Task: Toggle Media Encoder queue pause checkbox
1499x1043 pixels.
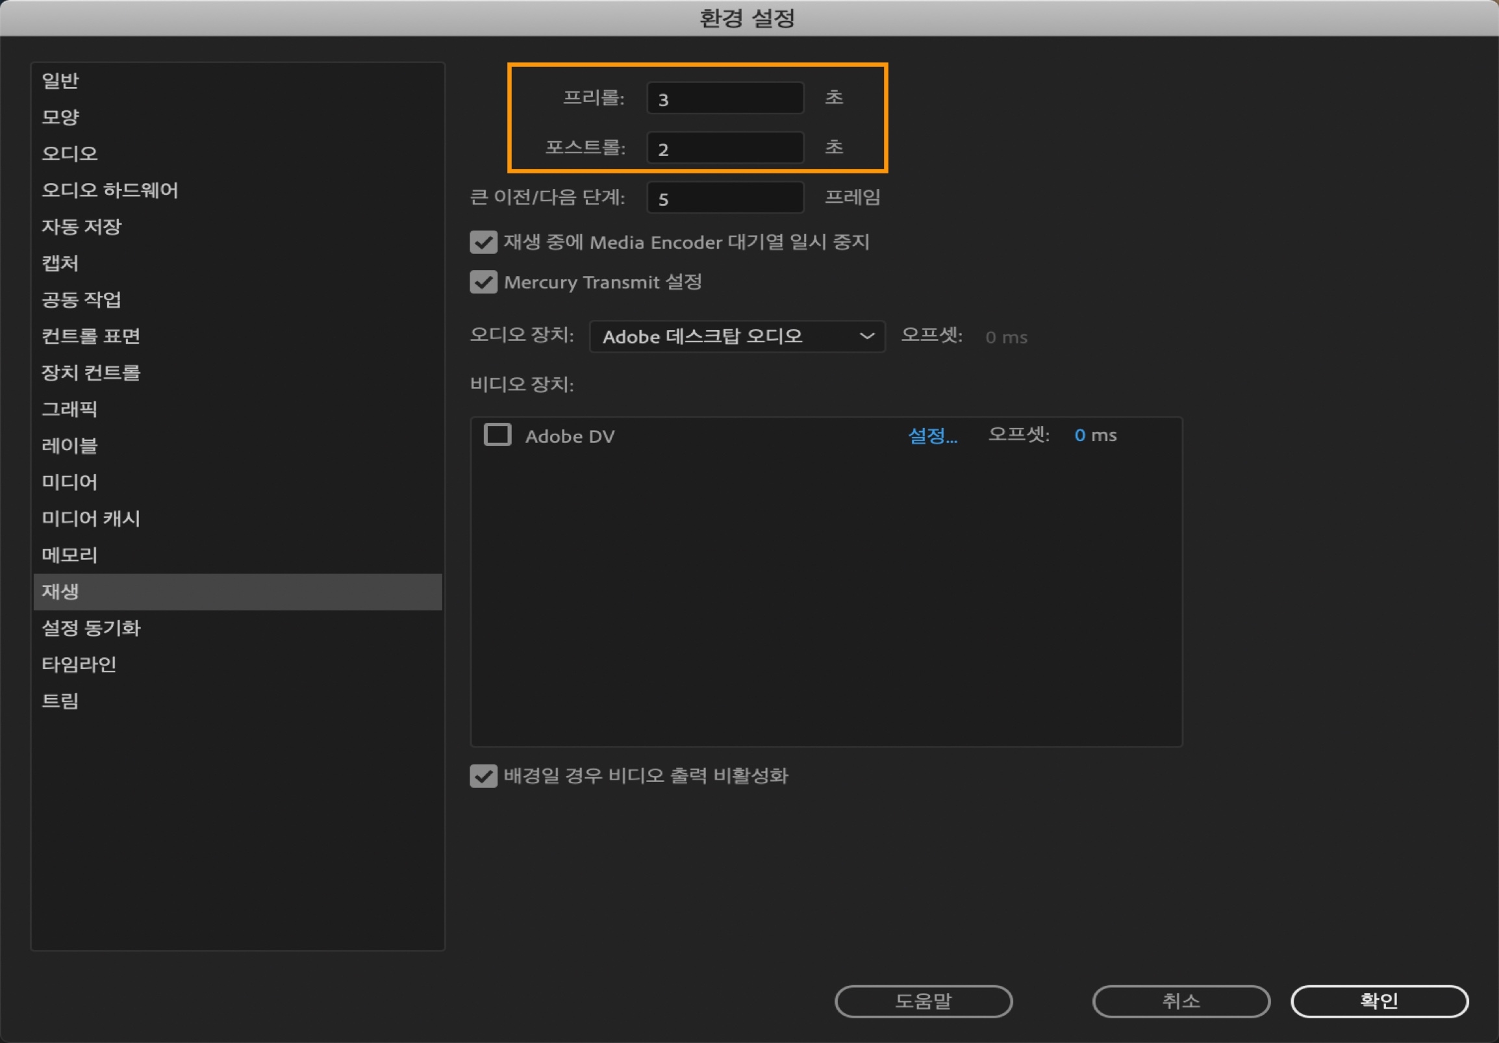Action: pyautogui.click(x=483, y=242)
